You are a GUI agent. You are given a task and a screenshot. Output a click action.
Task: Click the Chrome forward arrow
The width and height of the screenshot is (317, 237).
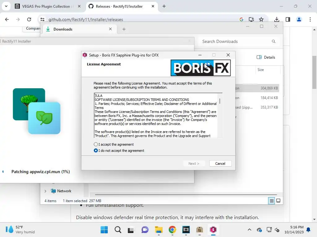click(18, 19)
